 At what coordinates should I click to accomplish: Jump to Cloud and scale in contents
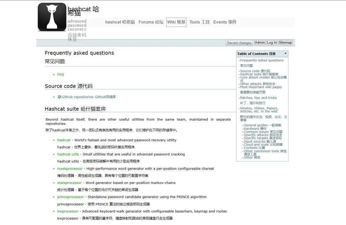(263, 145)
